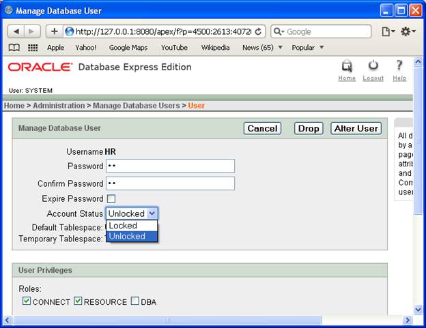The image size is (426, 328).
Task: Click the ORACLE logo
Action: [40, 67]
